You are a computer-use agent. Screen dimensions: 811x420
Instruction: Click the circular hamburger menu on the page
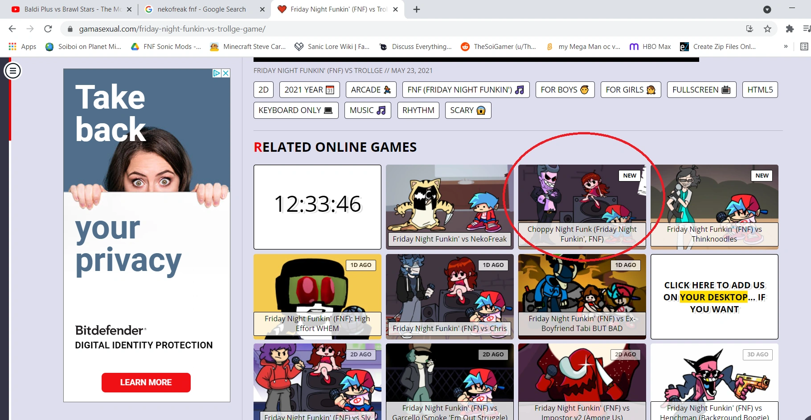tap(12, 70)
